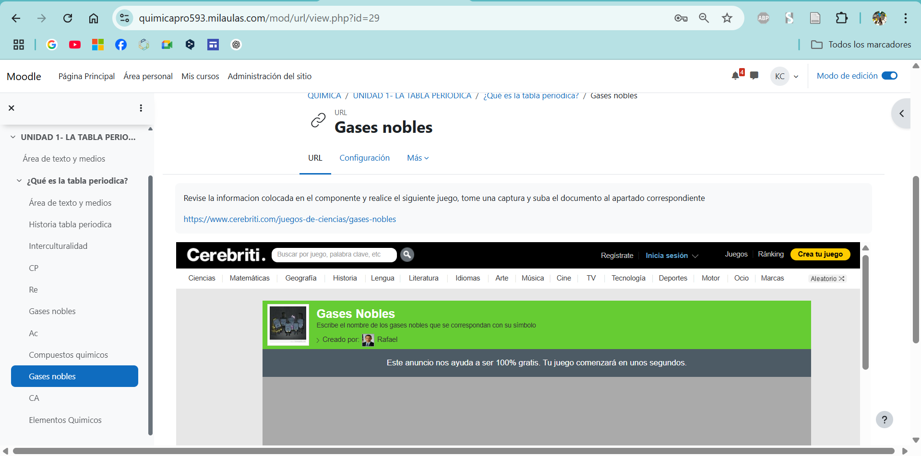The image size is (921, 456).
Task: Open the KC user menu dropdown
Action: (785, 76)
